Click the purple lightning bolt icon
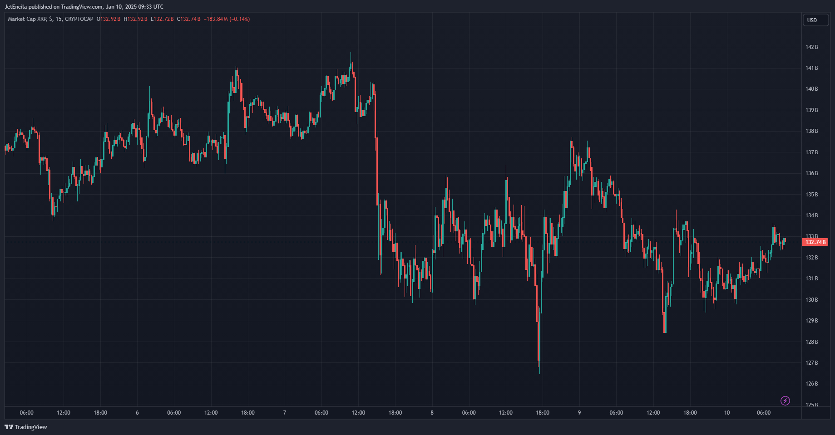Image resolution: width=835 pixels, height=435 pixels. [x=785, y=401]
